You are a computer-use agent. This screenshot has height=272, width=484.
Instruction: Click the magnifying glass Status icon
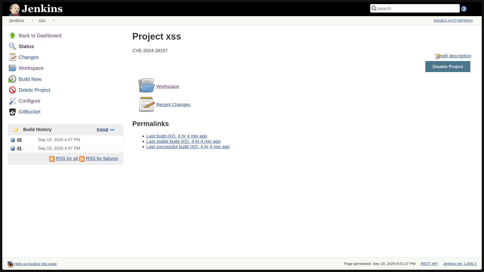click(12, 46)
